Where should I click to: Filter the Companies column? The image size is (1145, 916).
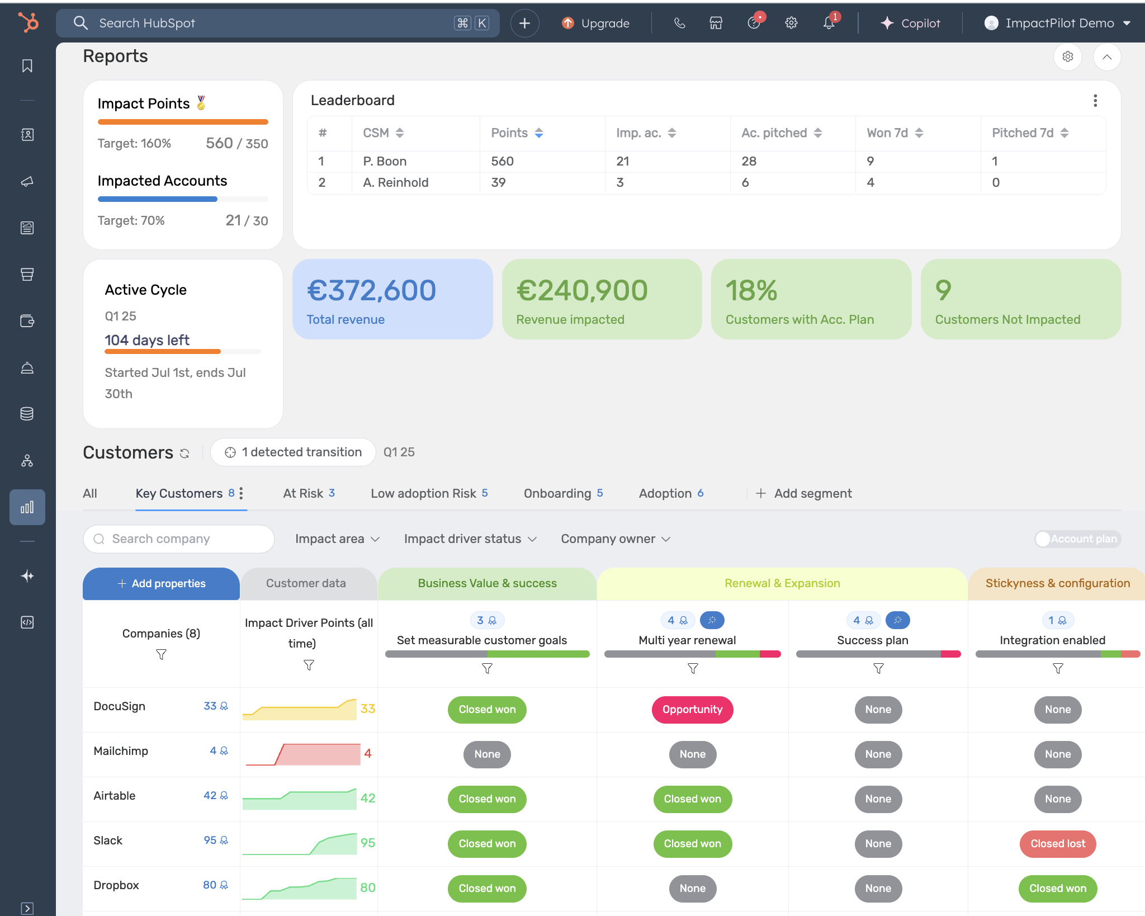(x=161, y=654)
